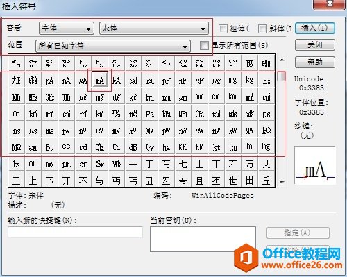
Task: Select the rad symbol cell
Action: pyautogui.click(x=217, y=113)
